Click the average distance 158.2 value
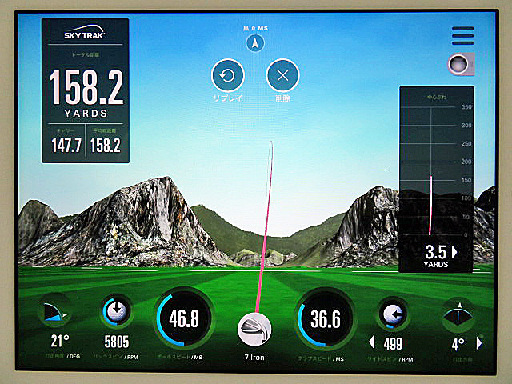This screenshot has height=384, width=512. pos(105,146)
